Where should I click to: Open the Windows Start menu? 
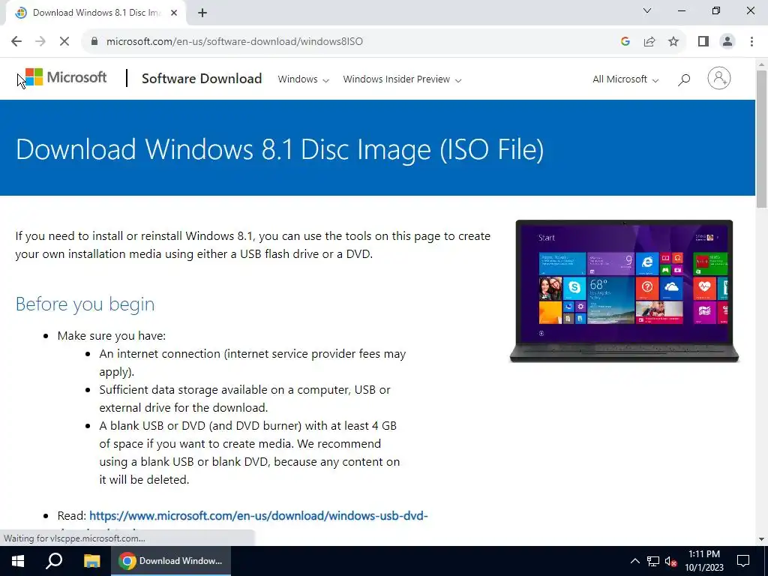pos(18,561)
